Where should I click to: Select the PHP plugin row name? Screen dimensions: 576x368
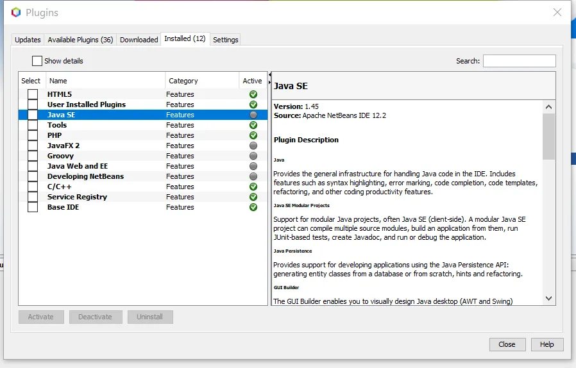55,135
